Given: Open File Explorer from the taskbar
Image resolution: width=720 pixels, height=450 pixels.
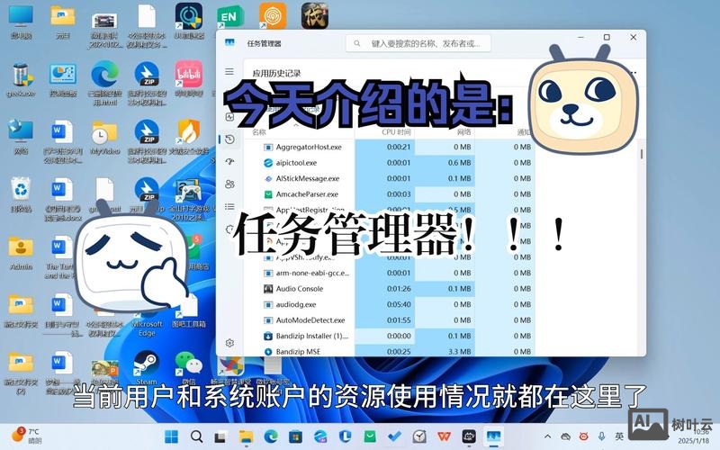Looking at the screenshot, I should point(246,436).
